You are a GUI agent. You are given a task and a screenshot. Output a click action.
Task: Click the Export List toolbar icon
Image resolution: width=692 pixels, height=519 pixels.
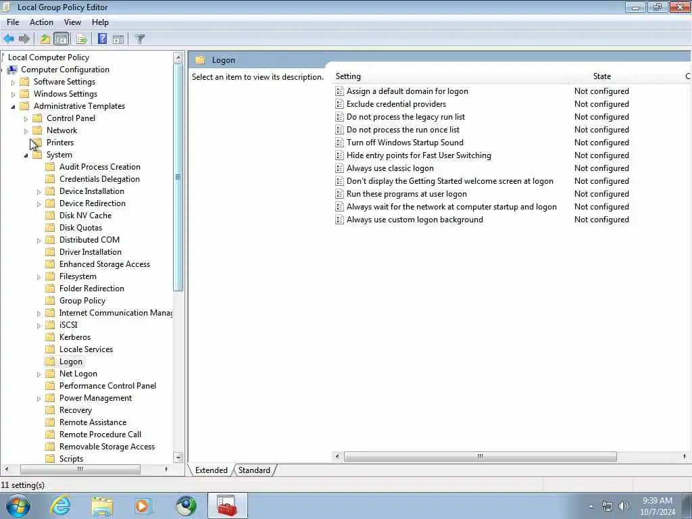pos(81,39)
